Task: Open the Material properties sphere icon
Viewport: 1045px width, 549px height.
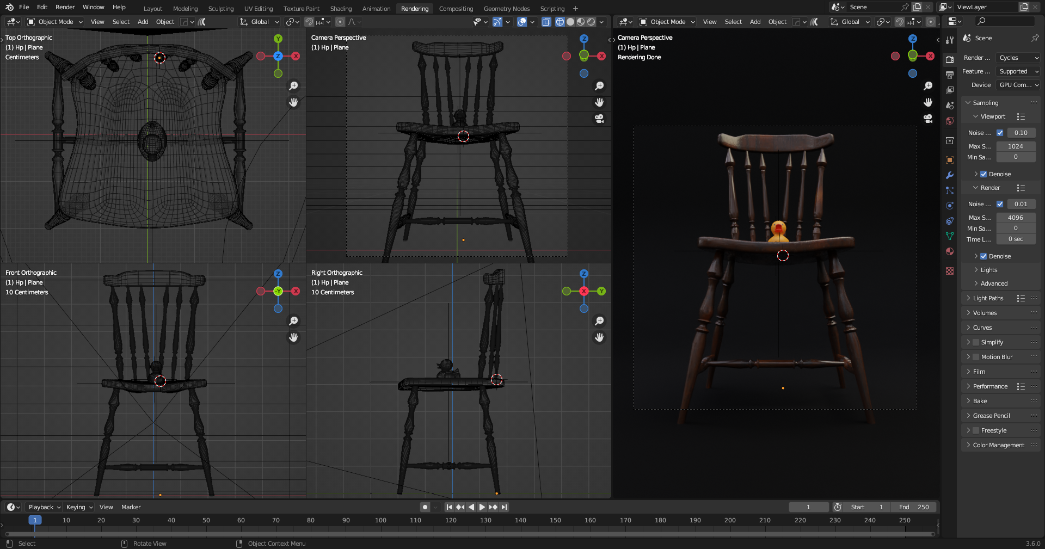Action: (950, 251)
